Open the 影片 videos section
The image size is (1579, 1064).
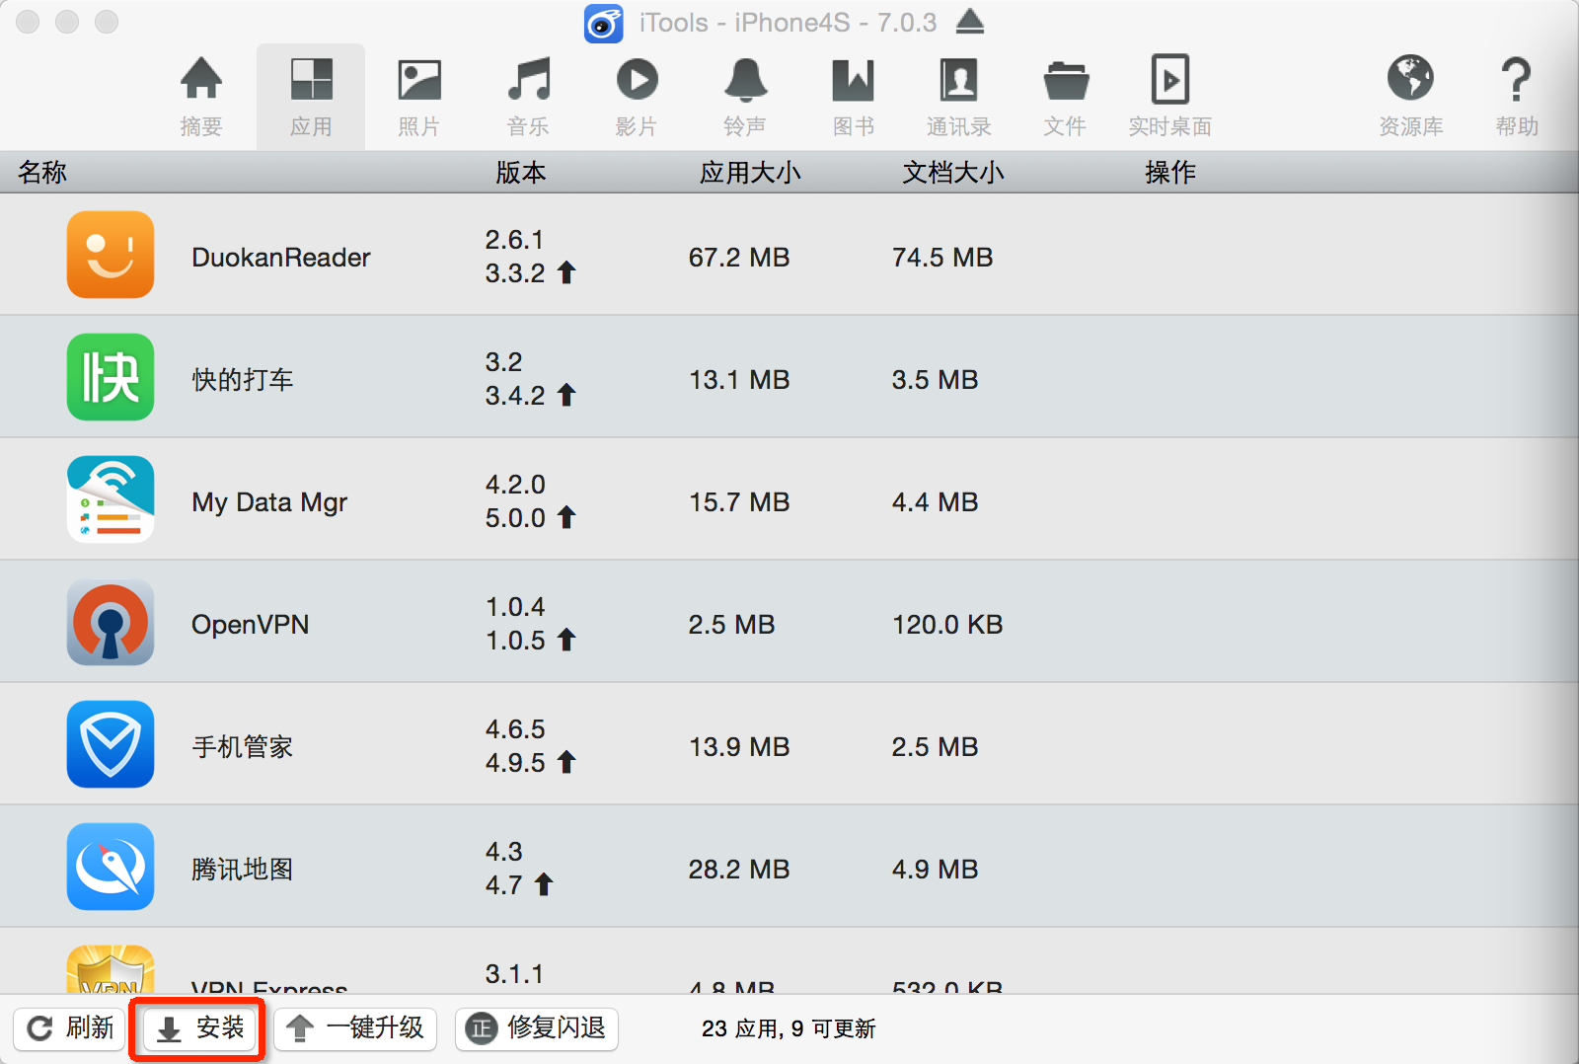coord(637,97)
